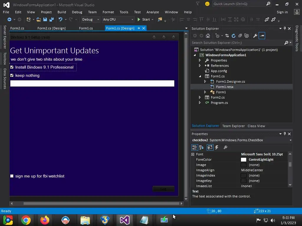Viewport: 302px width, 226px height.
Task: Switch to the Form2.cs [Design] tab
Action: pos(51,28)
